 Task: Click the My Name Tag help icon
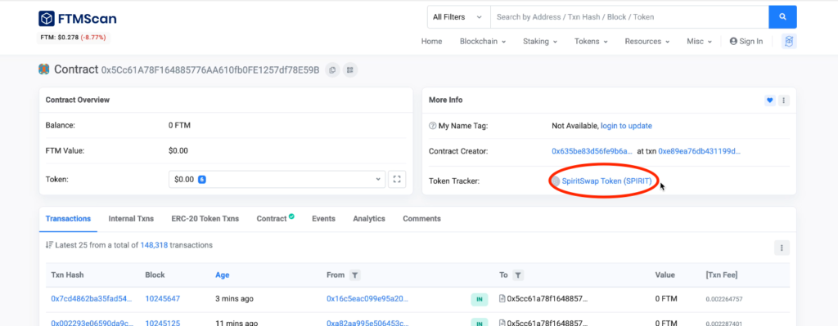(x=433, y=126)
